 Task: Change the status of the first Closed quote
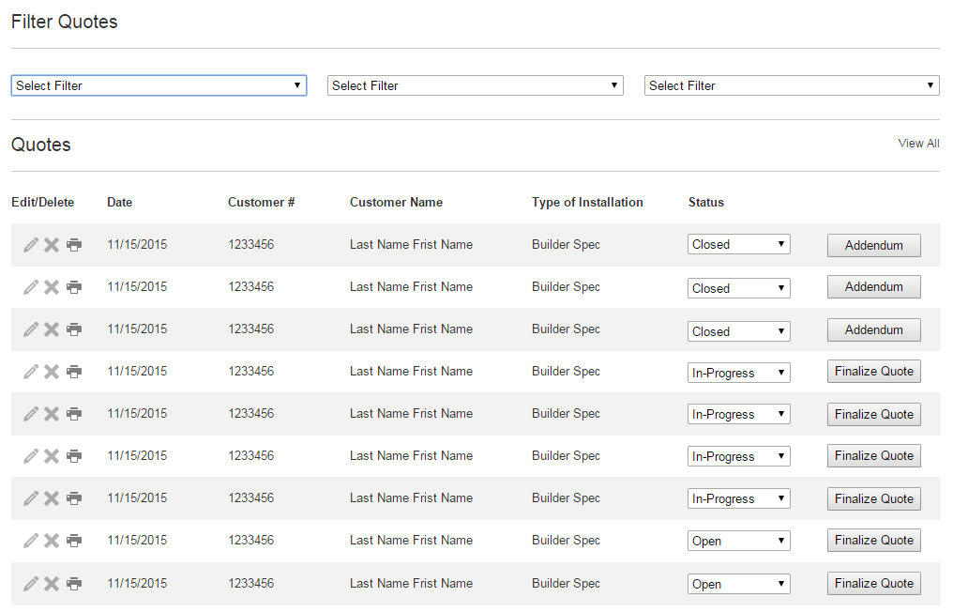coord(739,245)
